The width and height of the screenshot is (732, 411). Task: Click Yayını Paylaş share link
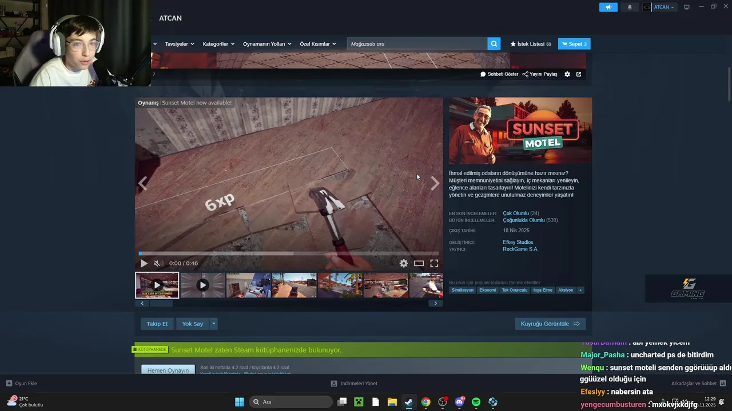[540, 74]
